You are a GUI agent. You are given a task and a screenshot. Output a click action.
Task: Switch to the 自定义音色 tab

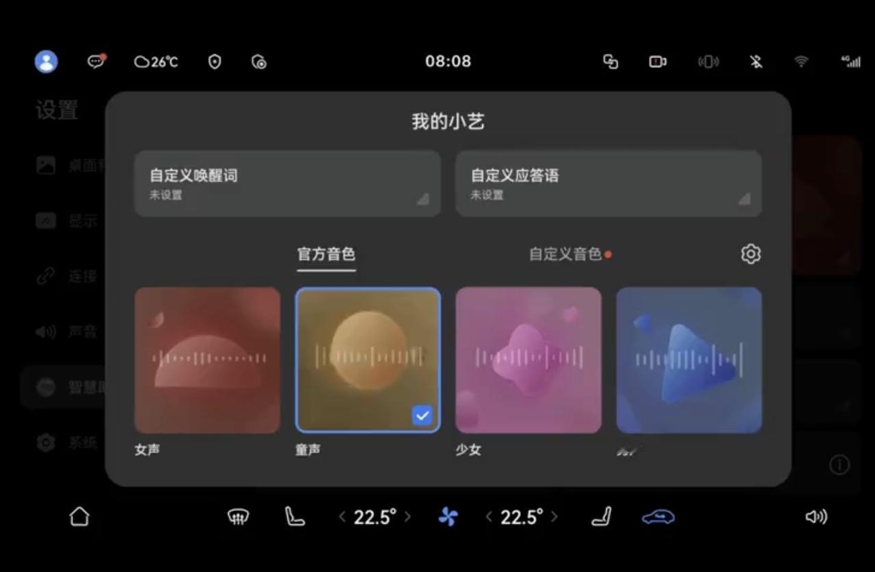click(x=567, y=254)
